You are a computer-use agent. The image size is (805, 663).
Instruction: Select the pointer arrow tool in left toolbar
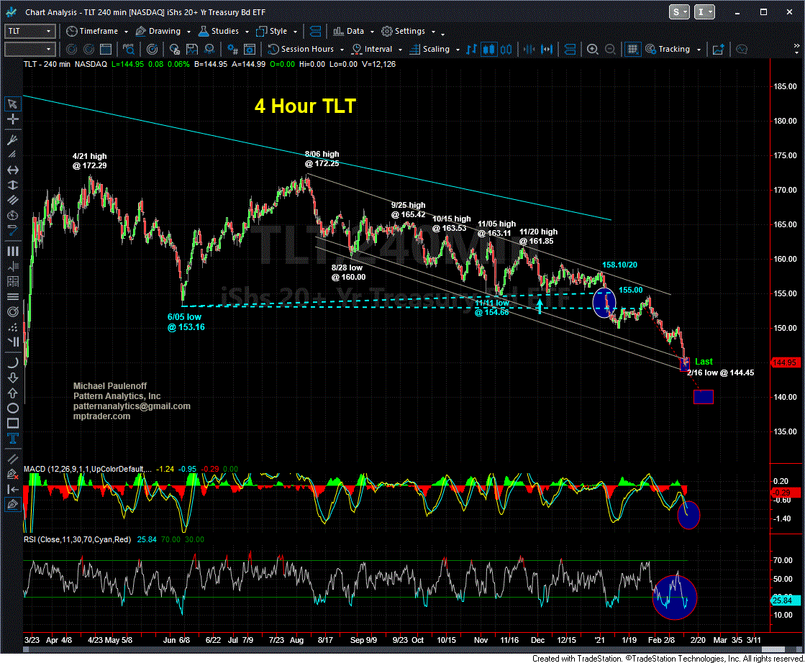coord(12,104)
